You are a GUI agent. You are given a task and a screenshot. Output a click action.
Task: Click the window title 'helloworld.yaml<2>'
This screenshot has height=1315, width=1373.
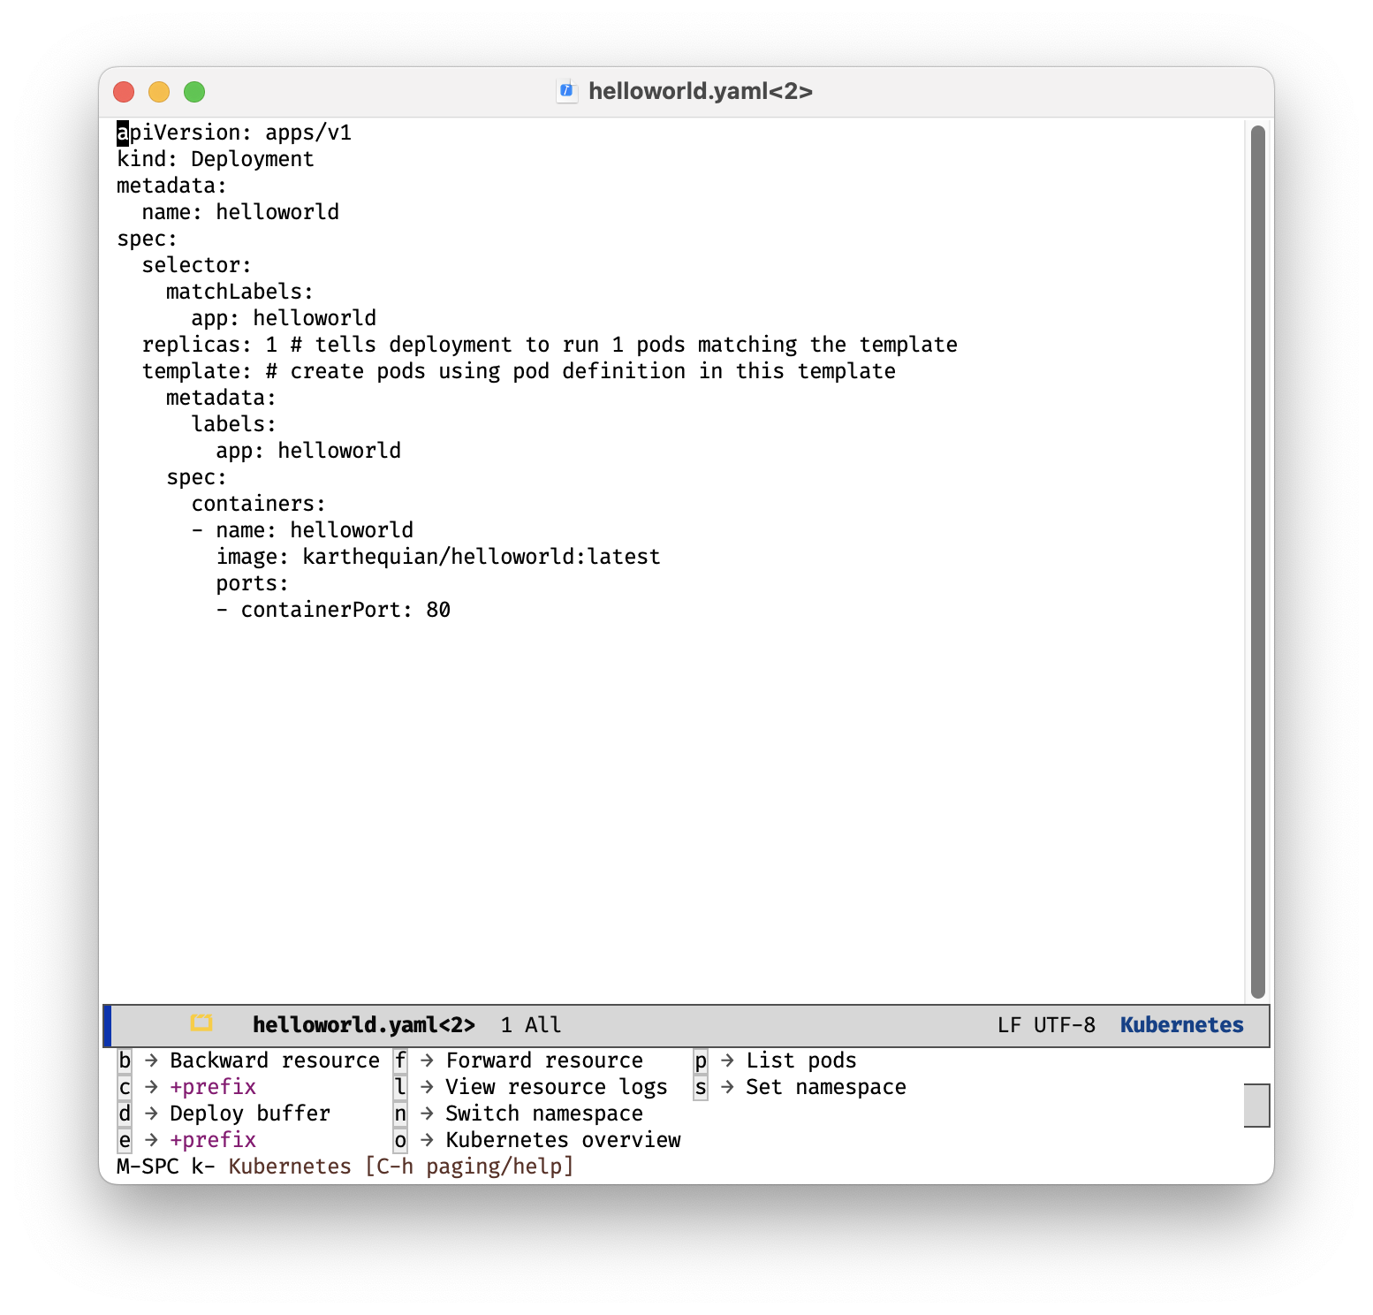point(701,91)
